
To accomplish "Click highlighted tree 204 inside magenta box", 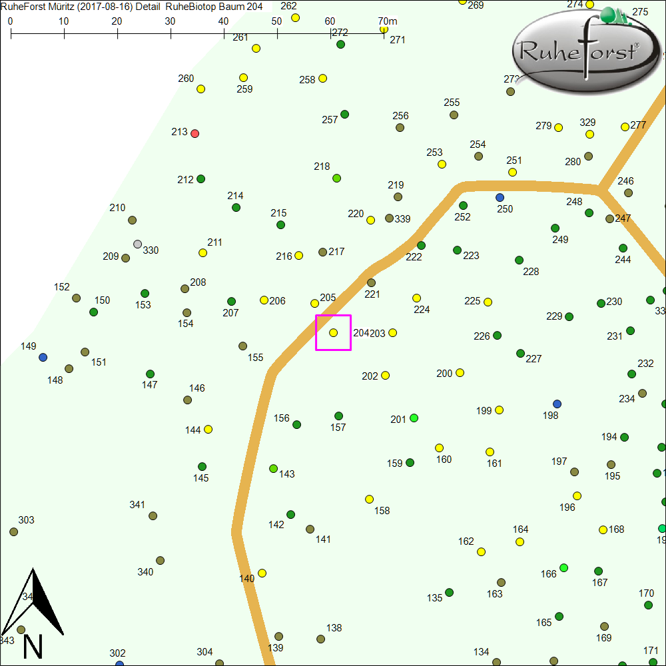I will click(334, 332).
